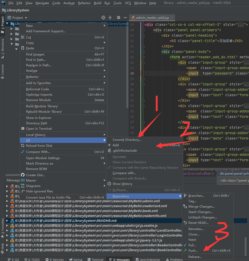The image size is (249, 261).
Task: Click Find in Path...
Action: [63, 60]
